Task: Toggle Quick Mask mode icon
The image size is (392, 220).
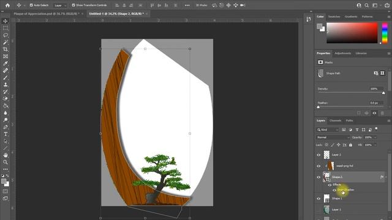Action: click(x=6, y=191)
